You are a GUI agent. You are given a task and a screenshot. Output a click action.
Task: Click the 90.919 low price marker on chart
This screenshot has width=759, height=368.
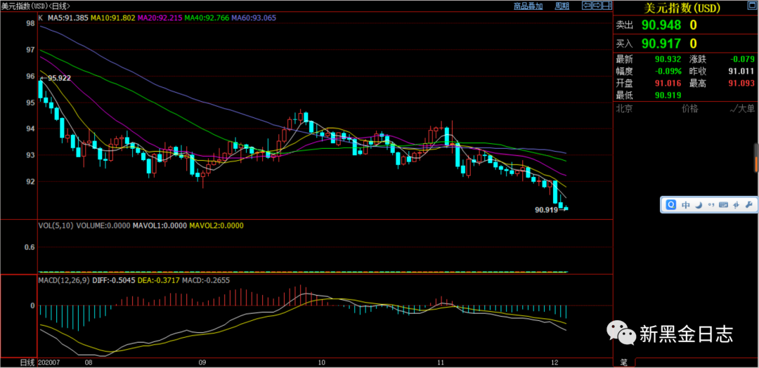[547, 210]
